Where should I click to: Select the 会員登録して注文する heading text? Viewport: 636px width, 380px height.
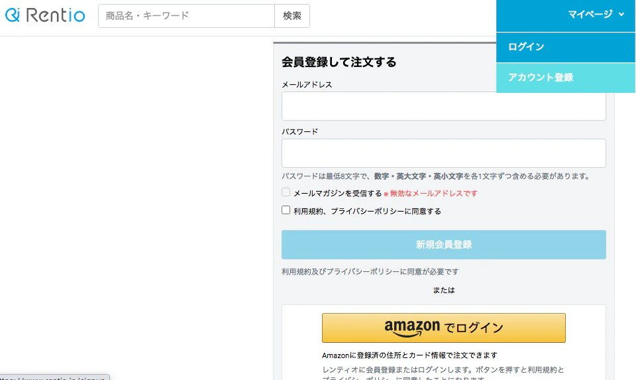[339, 62]
